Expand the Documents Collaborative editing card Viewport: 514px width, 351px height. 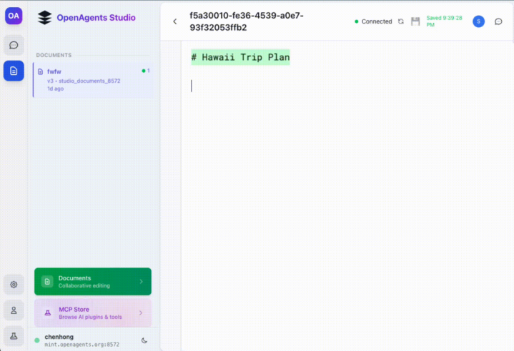coord(93,281)
